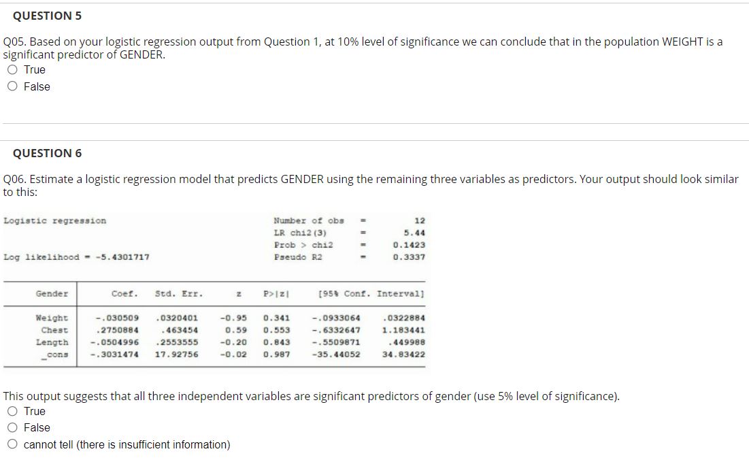Click the significance statement below the output
The image size is (749, 460).
[x=310, y=397]
